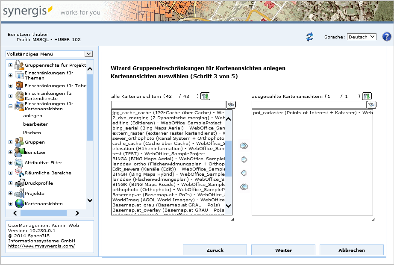The width and height of the screenshot is (394, 265).
Task: Remove all map views with double left arrow
Action: tap(244, 187)
